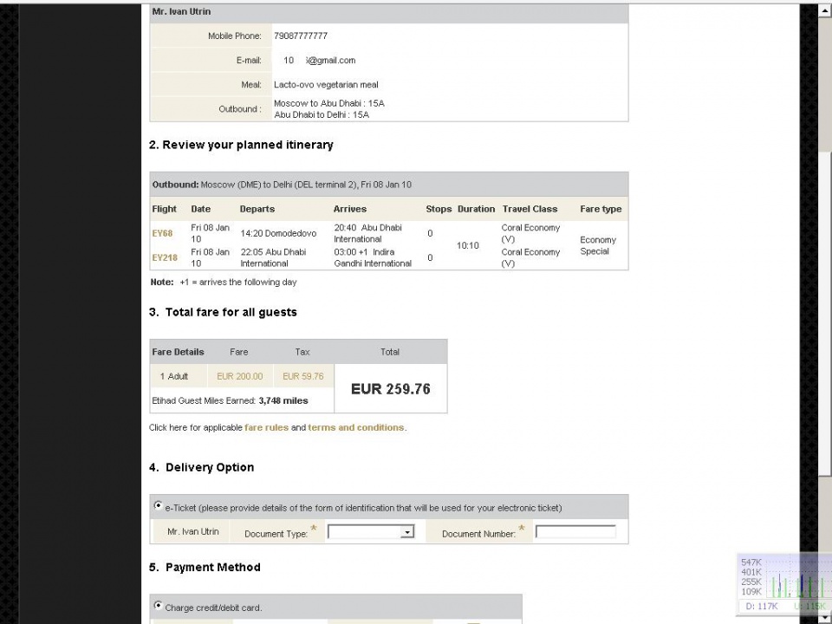Open the terms and conditions link
The image size is (832, 624).
tap(355, 427)
